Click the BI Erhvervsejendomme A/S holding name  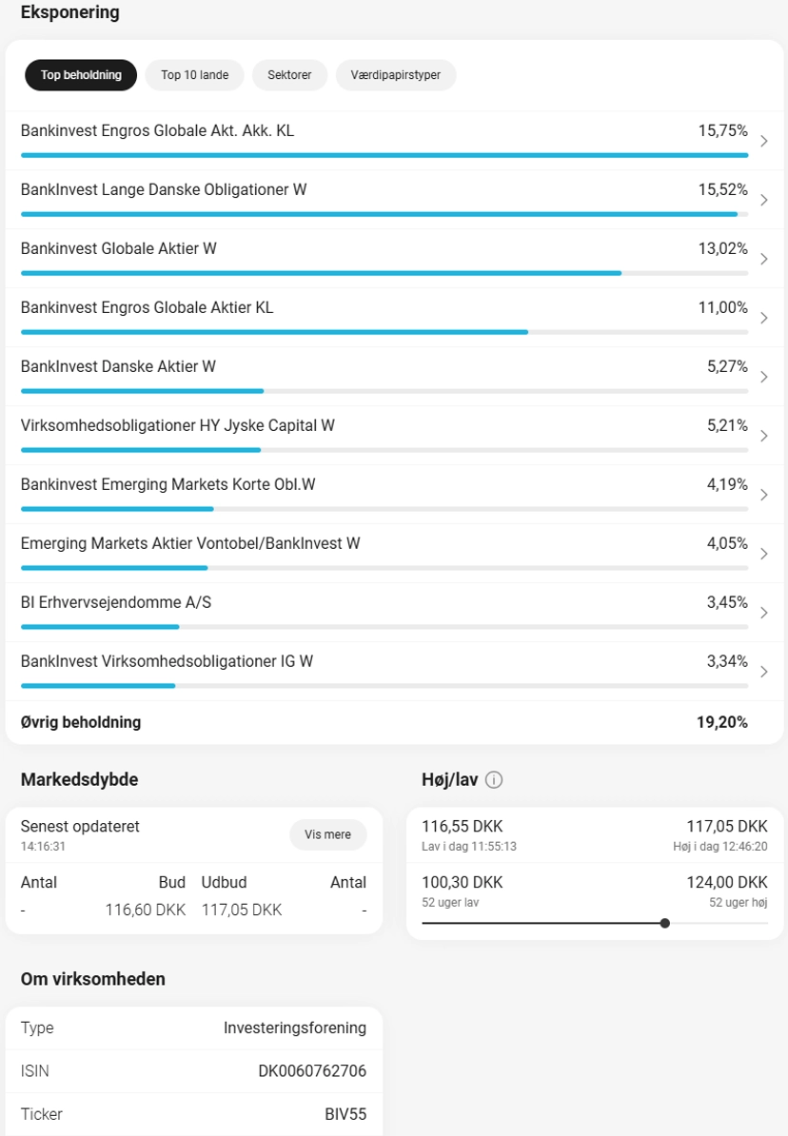[x=116, y=602]
